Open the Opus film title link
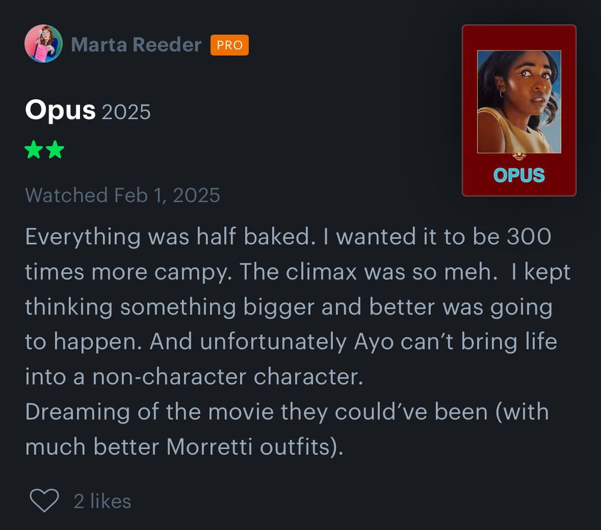 pos(60,111)
